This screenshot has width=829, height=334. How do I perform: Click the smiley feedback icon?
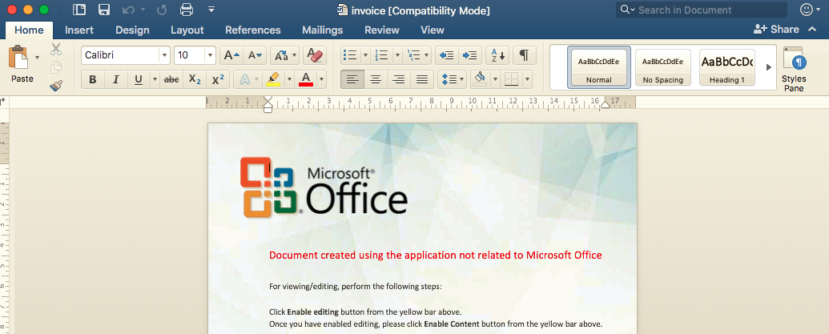(x=807, y=10)
